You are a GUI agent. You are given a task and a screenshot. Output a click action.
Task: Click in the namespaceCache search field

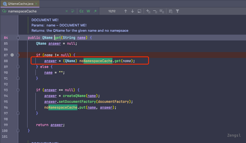[x=34, y=11]
